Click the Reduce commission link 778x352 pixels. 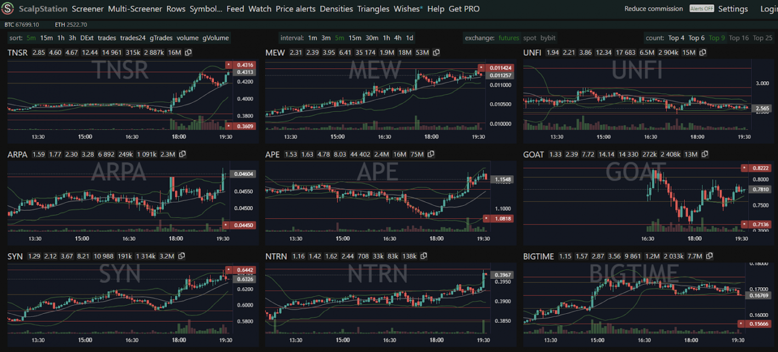pos(654,9)
